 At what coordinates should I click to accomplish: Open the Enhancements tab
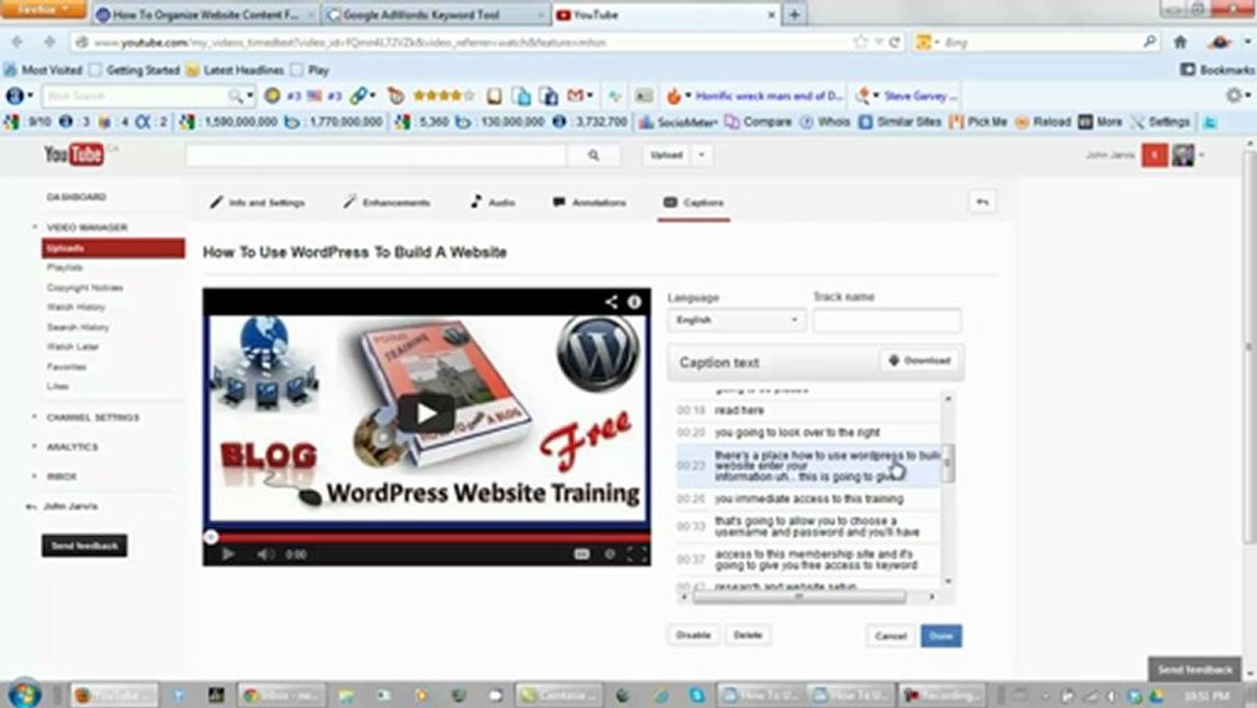386,203
